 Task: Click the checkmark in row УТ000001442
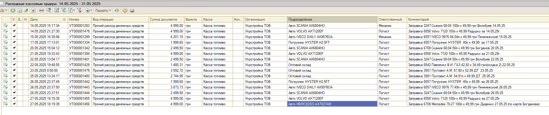pos(14,81)
